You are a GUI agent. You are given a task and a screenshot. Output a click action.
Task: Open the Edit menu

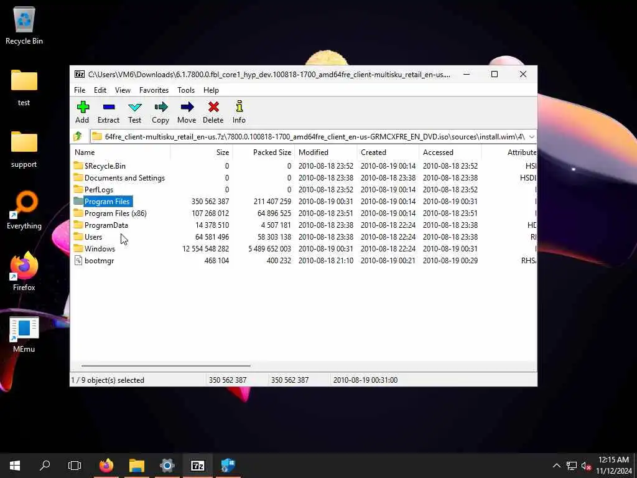click(100, 90)
